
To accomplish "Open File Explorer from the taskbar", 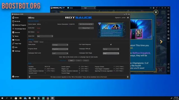I will (20, 98).
